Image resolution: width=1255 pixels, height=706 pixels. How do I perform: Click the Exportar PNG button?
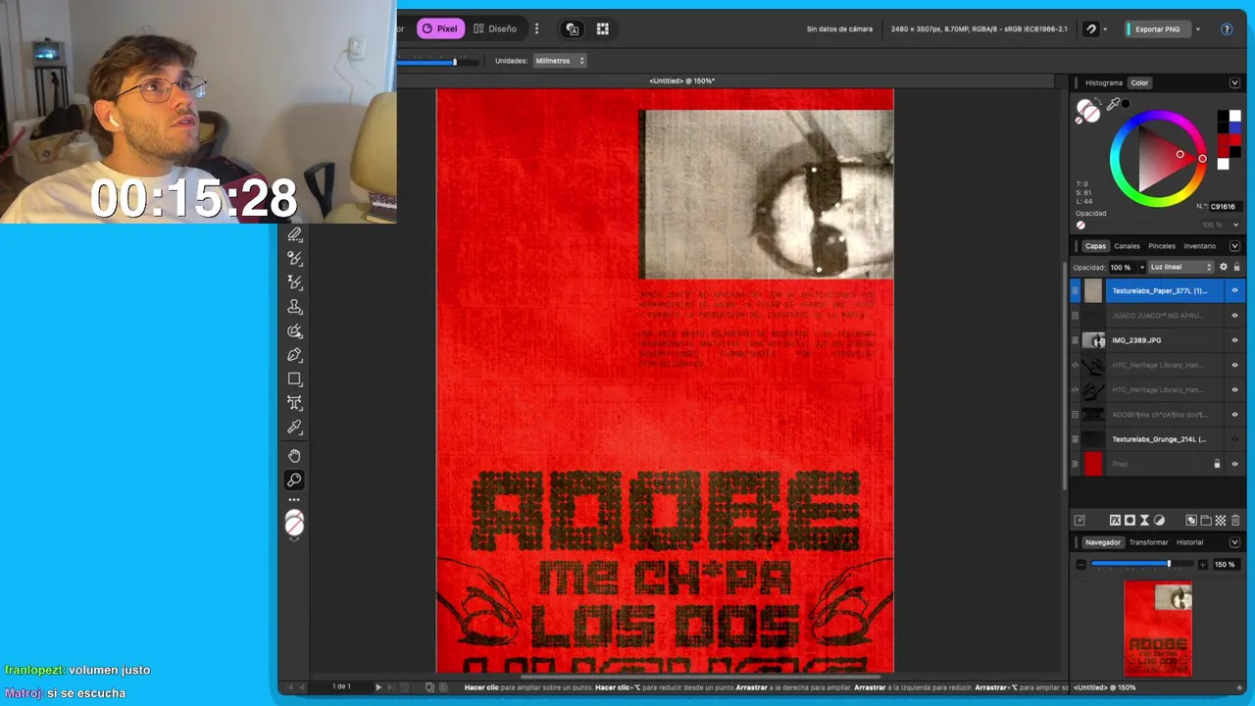tap(1157, 29)
